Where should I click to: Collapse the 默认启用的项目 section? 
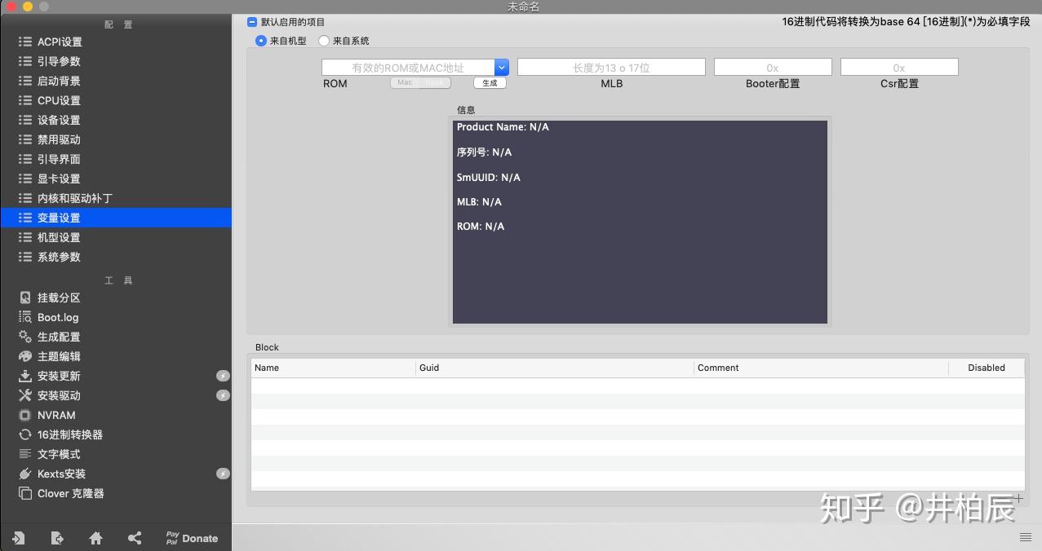coord(253,23)
